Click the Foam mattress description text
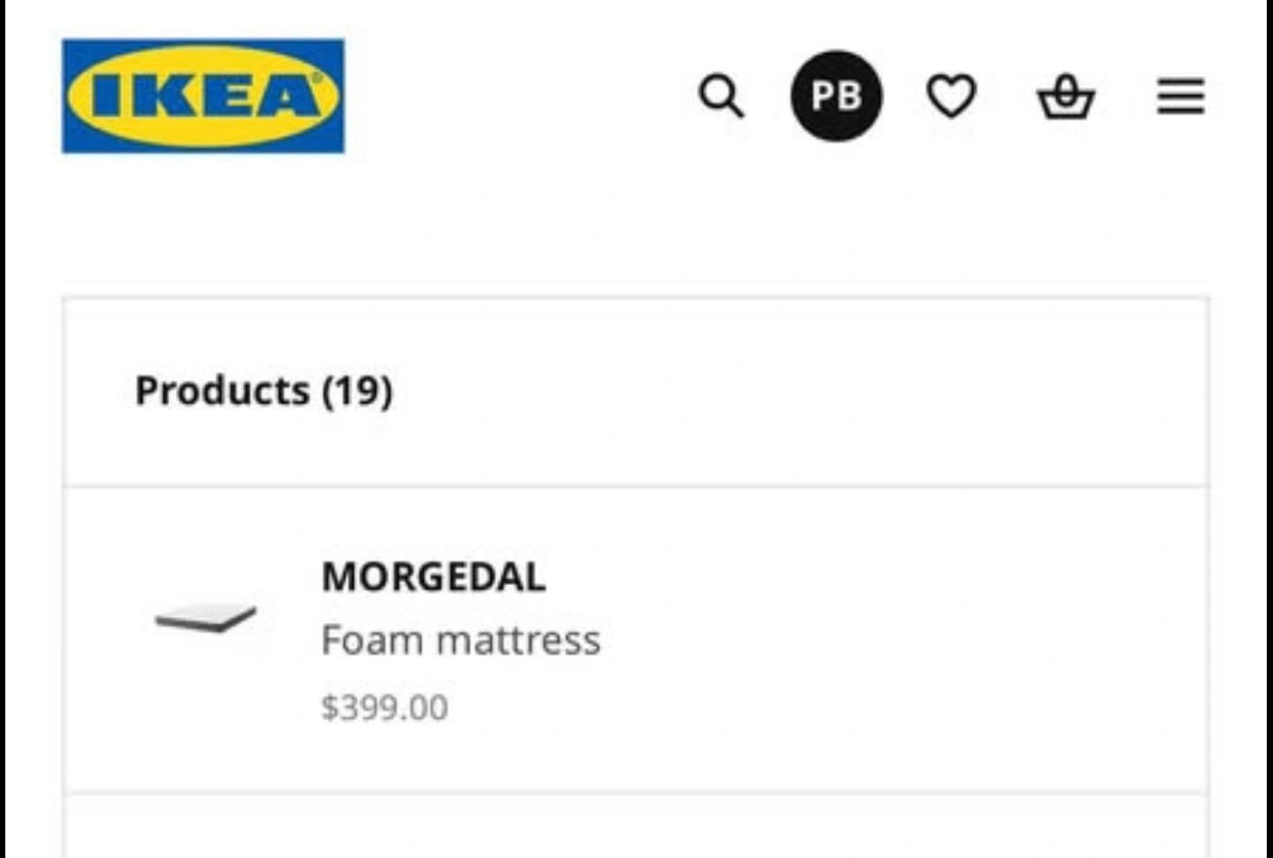 [461, 640]
